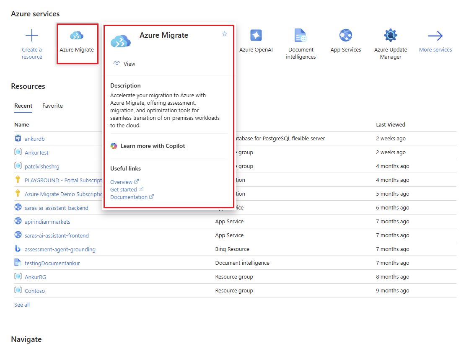Open the ankurdb resource
This screenshot has width=469, height=354.
[x=35, y=139]
